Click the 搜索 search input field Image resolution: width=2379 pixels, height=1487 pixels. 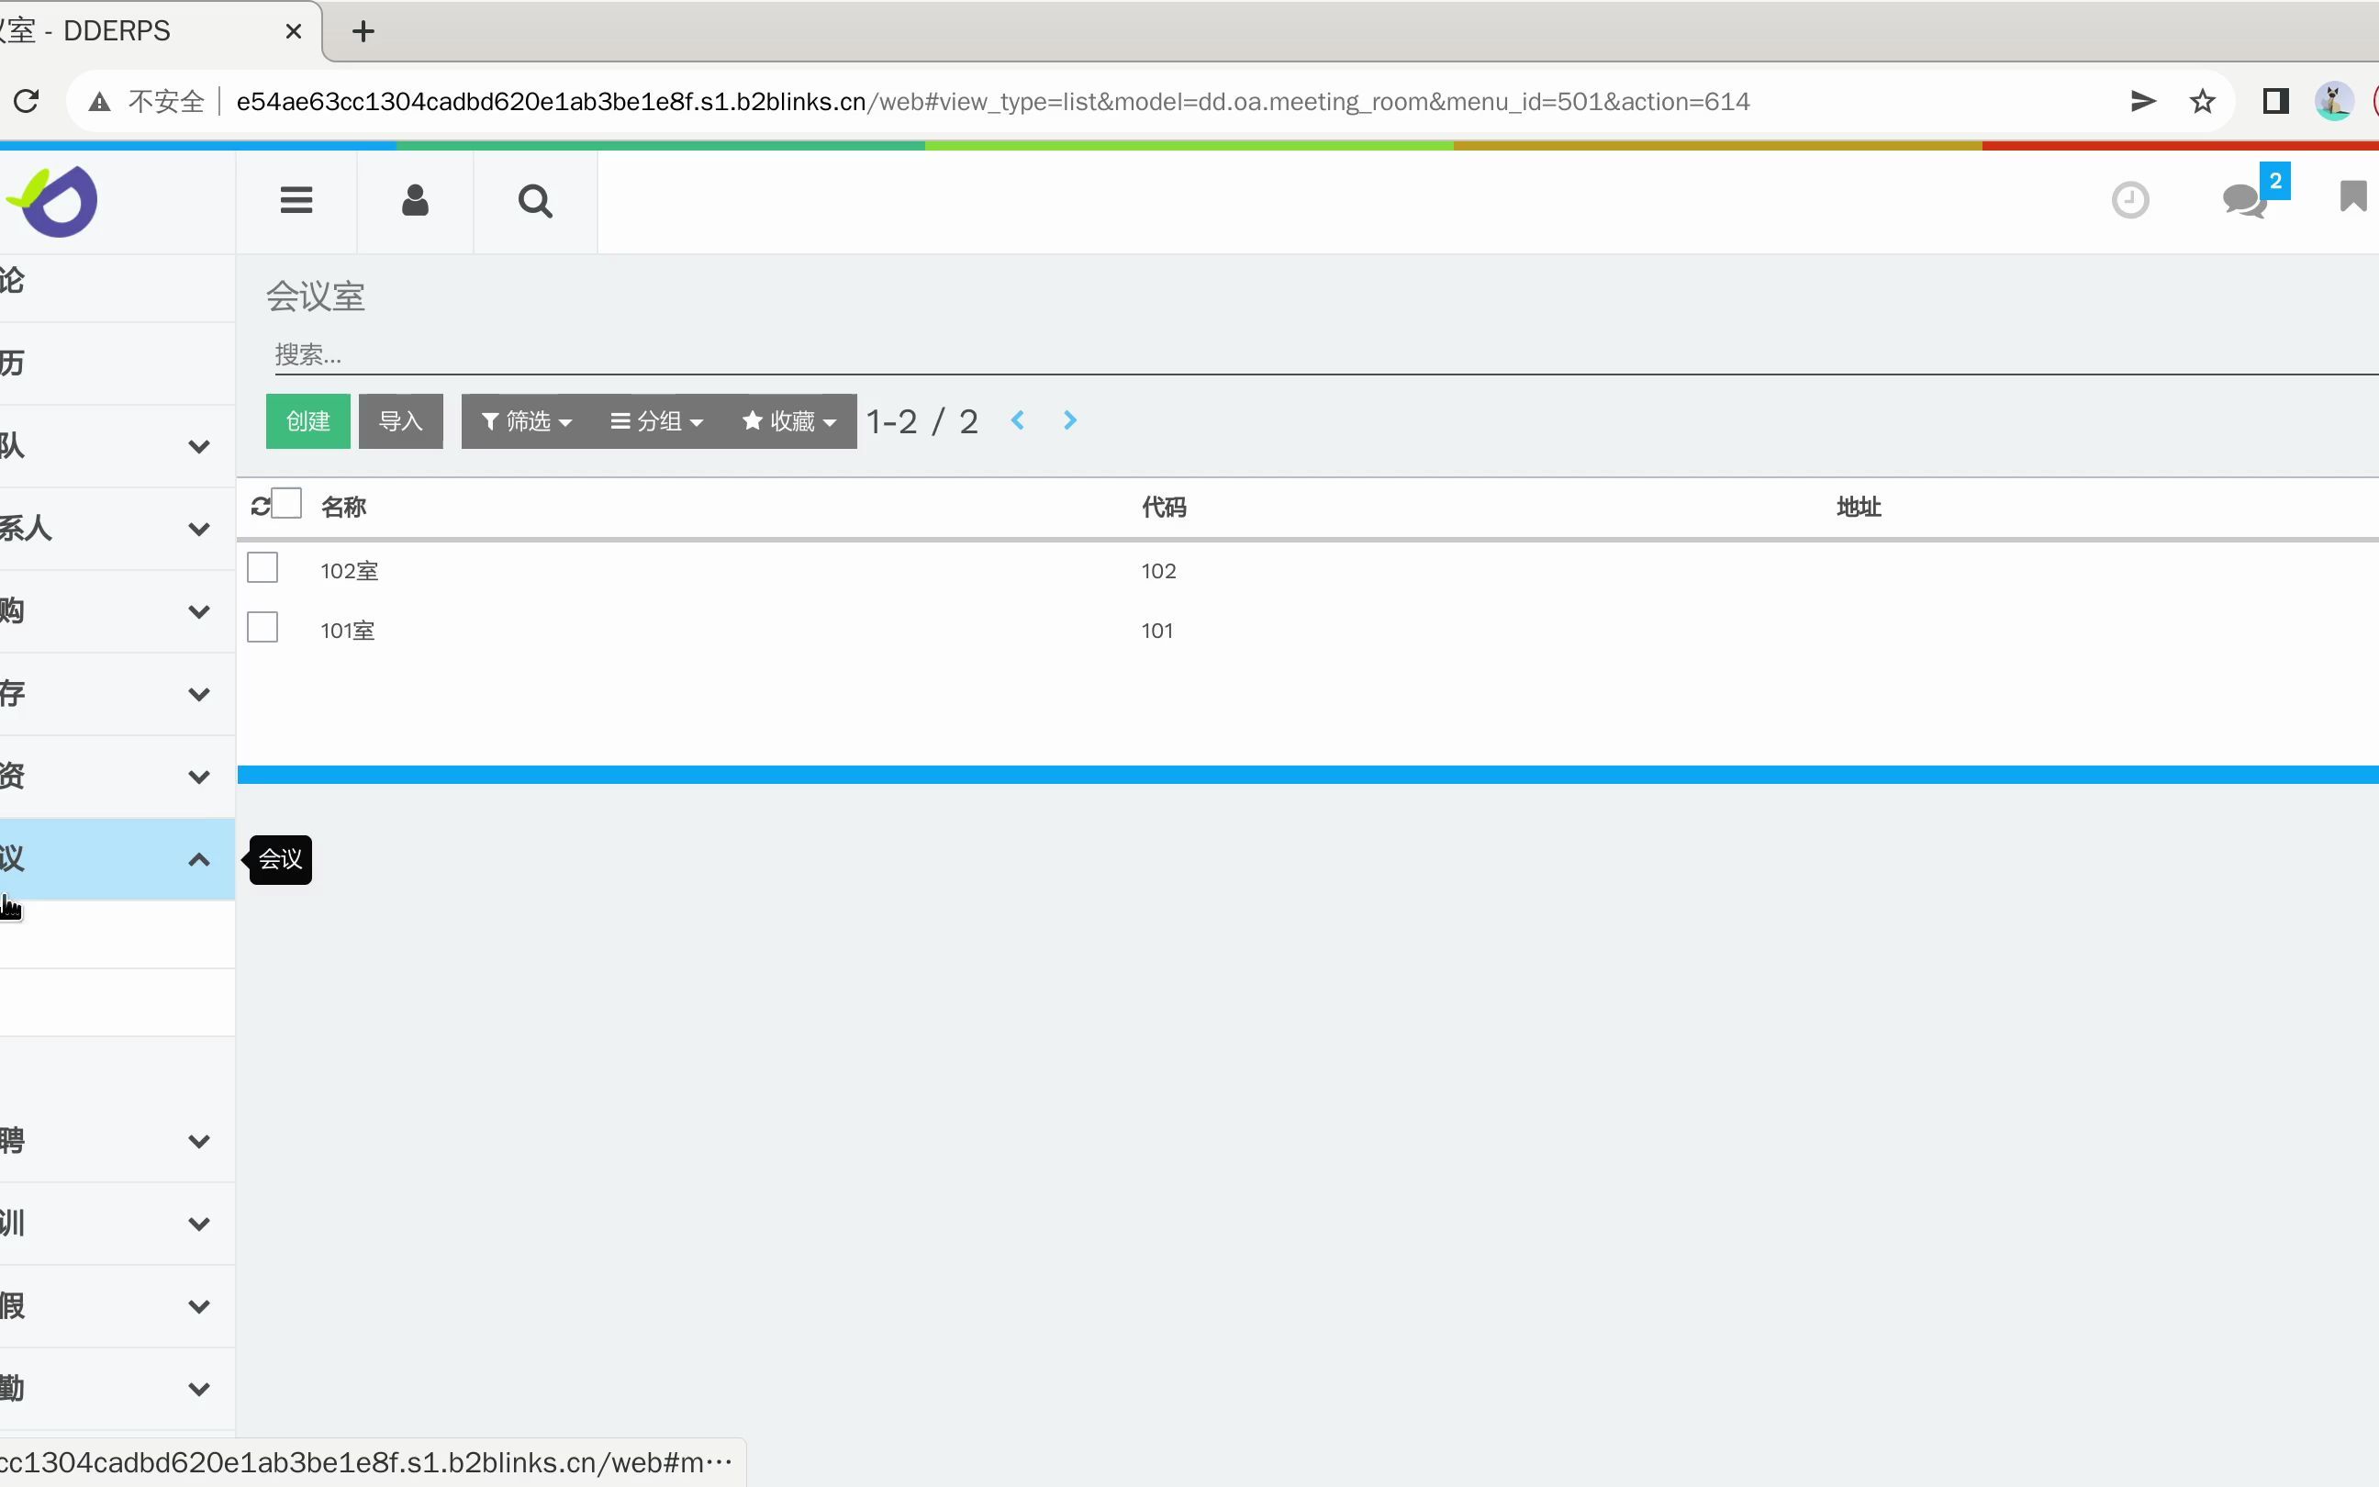(x=1278, y=355)
